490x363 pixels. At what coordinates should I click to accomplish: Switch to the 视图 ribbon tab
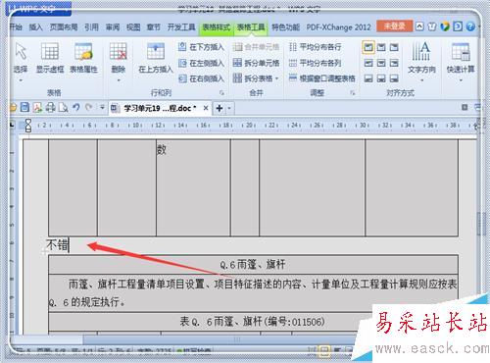133,27
